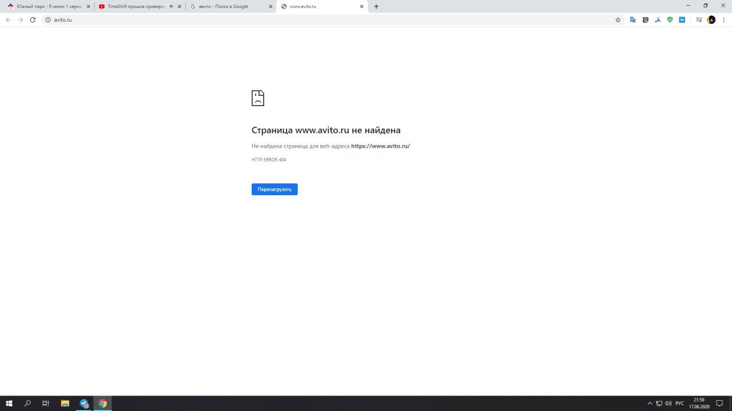Open the Windows notification center

(x=719, y=404)
